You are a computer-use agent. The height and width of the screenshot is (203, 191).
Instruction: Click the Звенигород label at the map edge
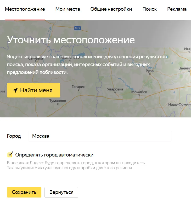pyautogui.click(x=185, y=68)
